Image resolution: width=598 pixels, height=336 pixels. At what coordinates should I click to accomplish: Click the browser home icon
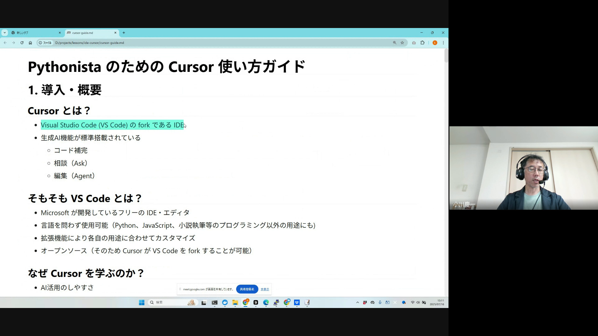click(30, 43)
